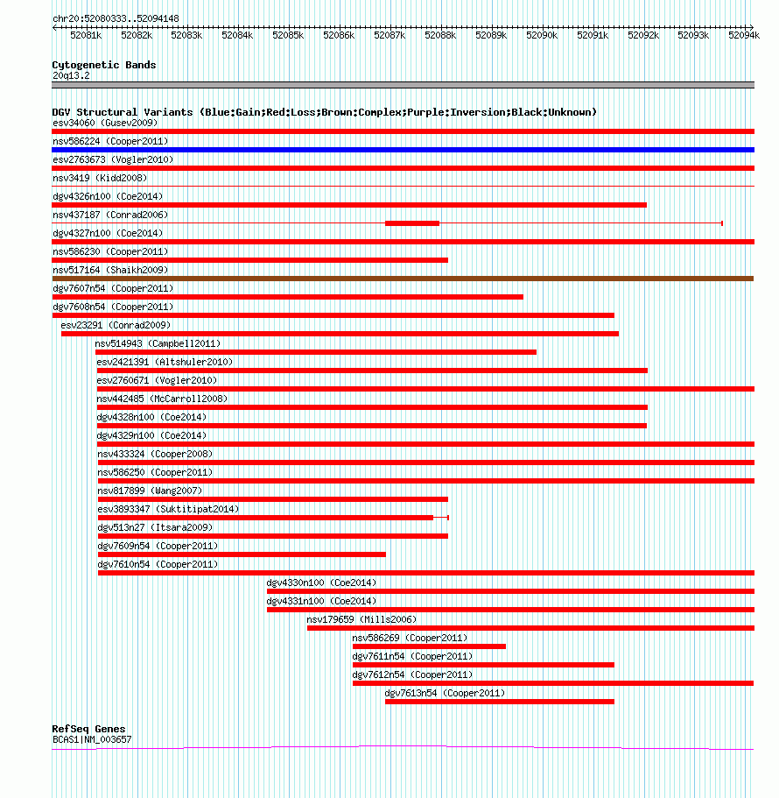Click the esv2763673 (Vogler2010) label
The width and height of the screenshot is (779, 798).
[x=113, y=159]
